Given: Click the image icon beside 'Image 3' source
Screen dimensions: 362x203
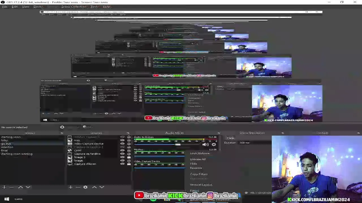Looking at the screenshot, I should 70,157.
